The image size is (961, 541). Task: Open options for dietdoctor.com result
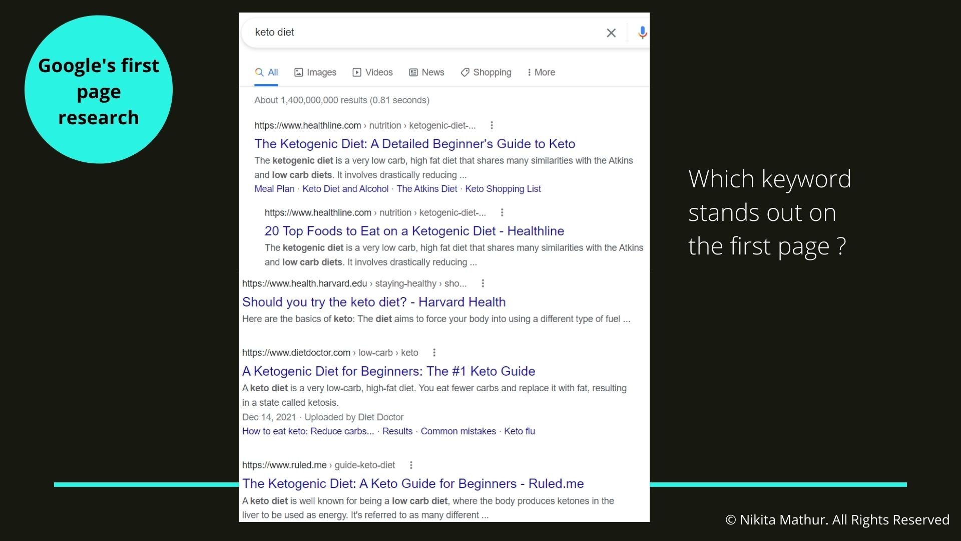pos(434,353)
